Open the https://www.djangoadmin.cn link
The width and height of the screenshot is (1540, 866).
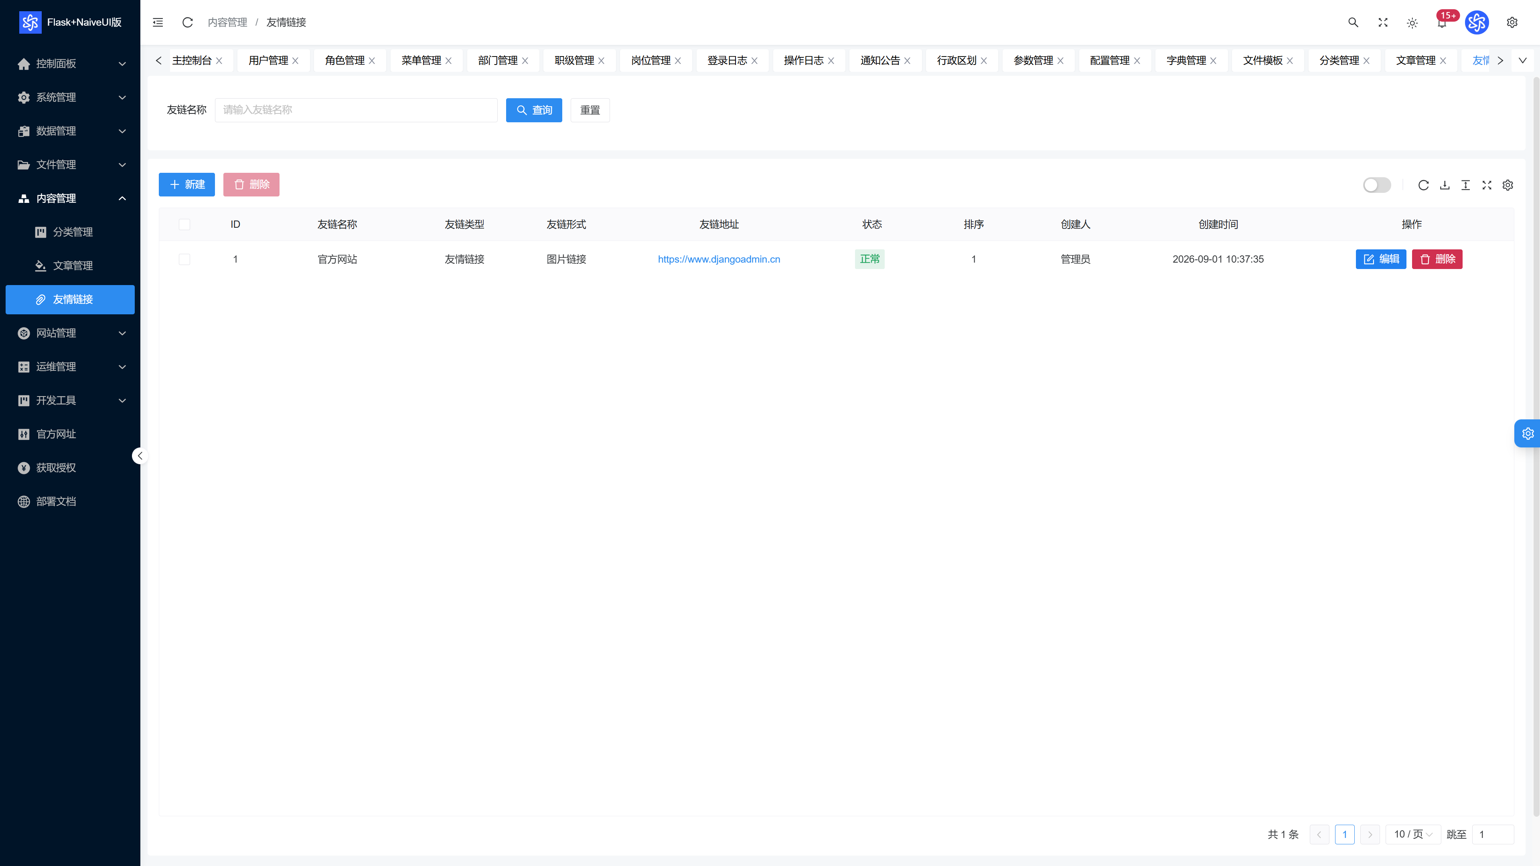point(719,259)
